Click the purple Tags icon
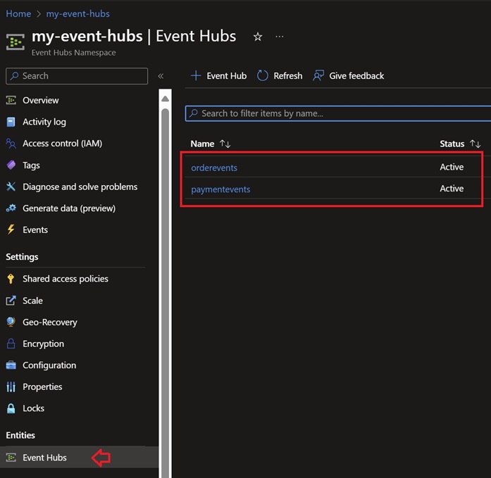 [11, 165]
